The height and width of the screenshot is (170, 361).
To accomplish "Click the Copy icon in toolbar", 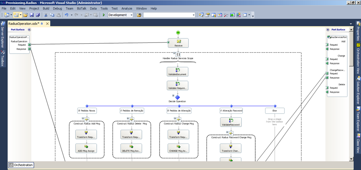I will tap(52, 15).
